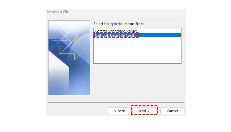This screenshot has width=231, height=132.
Task: Click the Select file type label
Action: click(x=119, y=24)
